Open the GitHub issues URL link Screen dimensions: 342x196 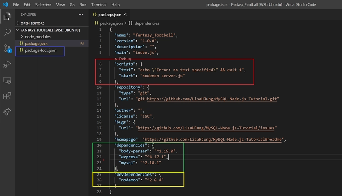coord(206,128)
